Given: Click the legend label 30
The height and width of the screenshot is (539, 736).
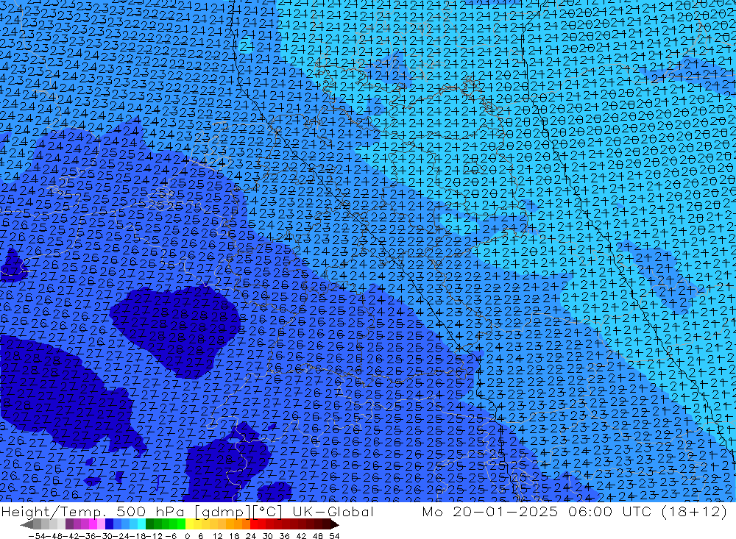Looking at the screenshot, I should (x=268, y=536).
